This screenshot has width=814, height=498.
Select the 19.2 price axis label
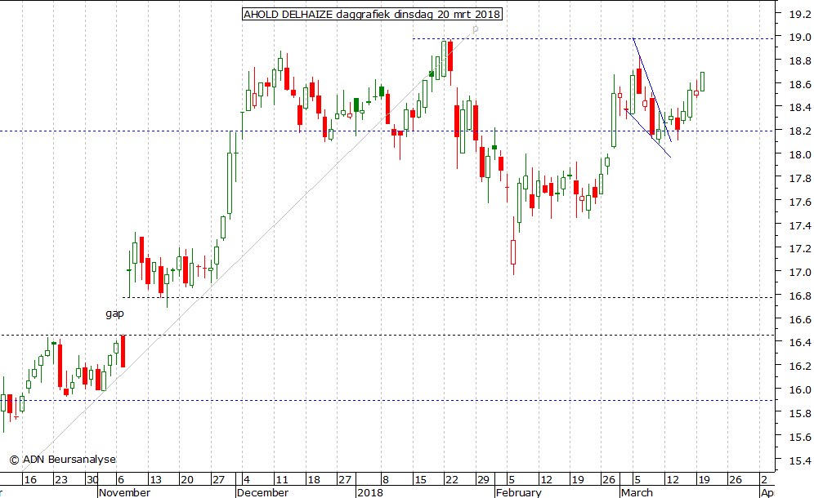[x=800, y=15]
